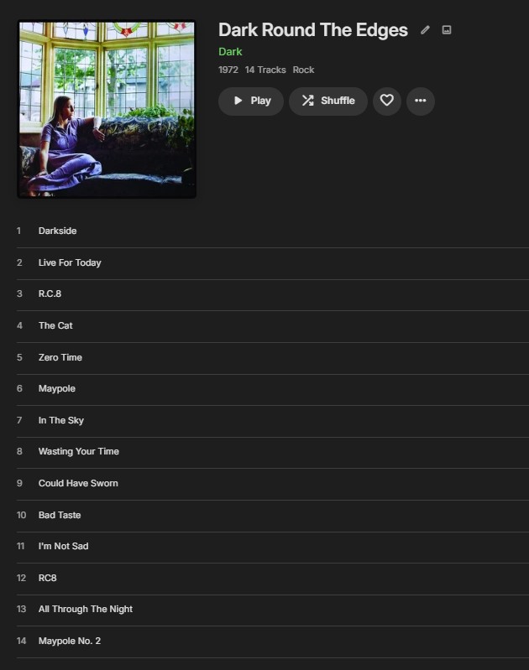Screen dimensions: 529x670
Task: Select the track In The Sky
Action: tap(273, 421)
